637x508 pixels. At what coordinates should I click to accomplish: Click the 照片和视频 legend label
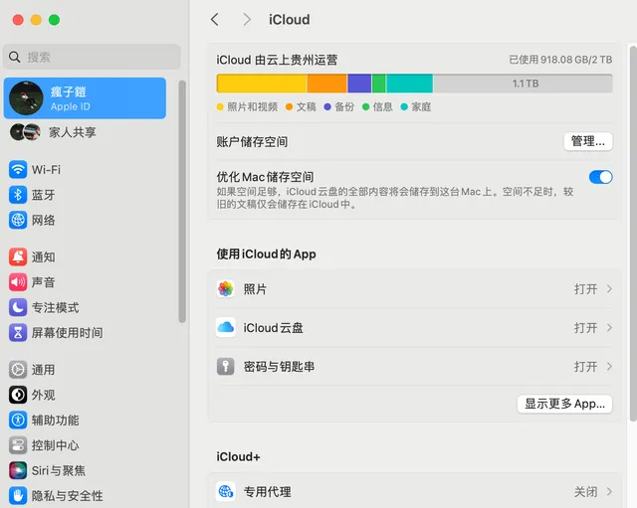click(x=252, y=106)
